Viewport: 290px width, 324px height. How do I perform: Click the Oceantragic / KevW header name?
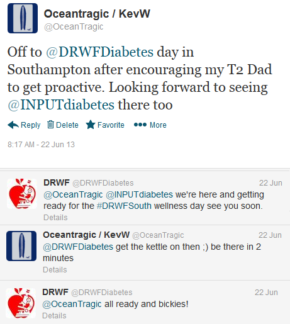pos(97,14)
